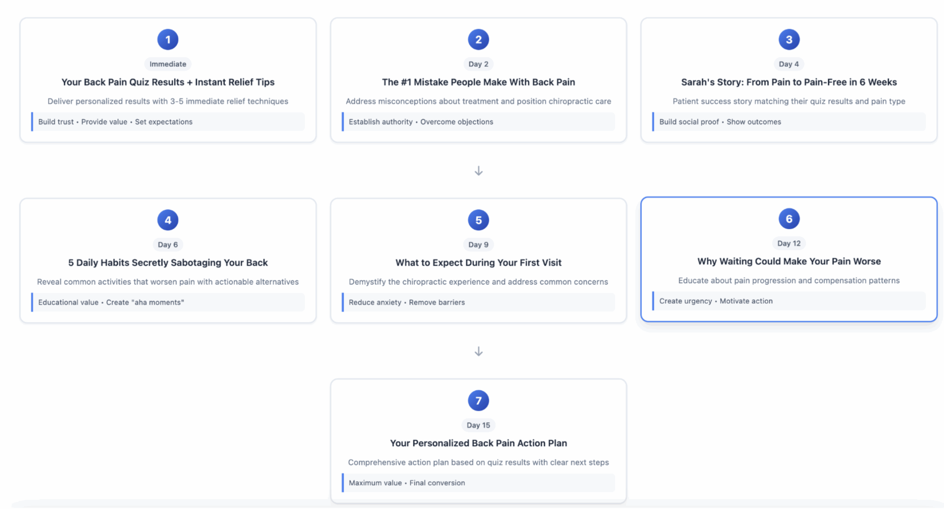
Task: Select the number 7 step badge
Action: 478,401
